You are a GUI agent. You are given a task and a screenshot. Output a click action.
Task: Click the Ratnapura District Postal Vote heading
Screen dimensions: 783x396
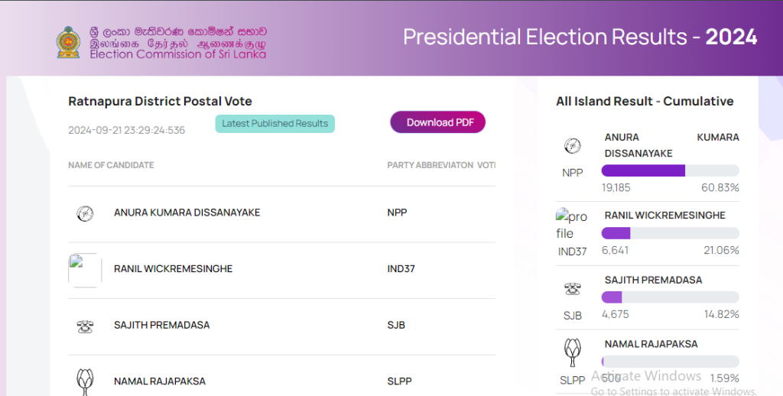(160, 101)
